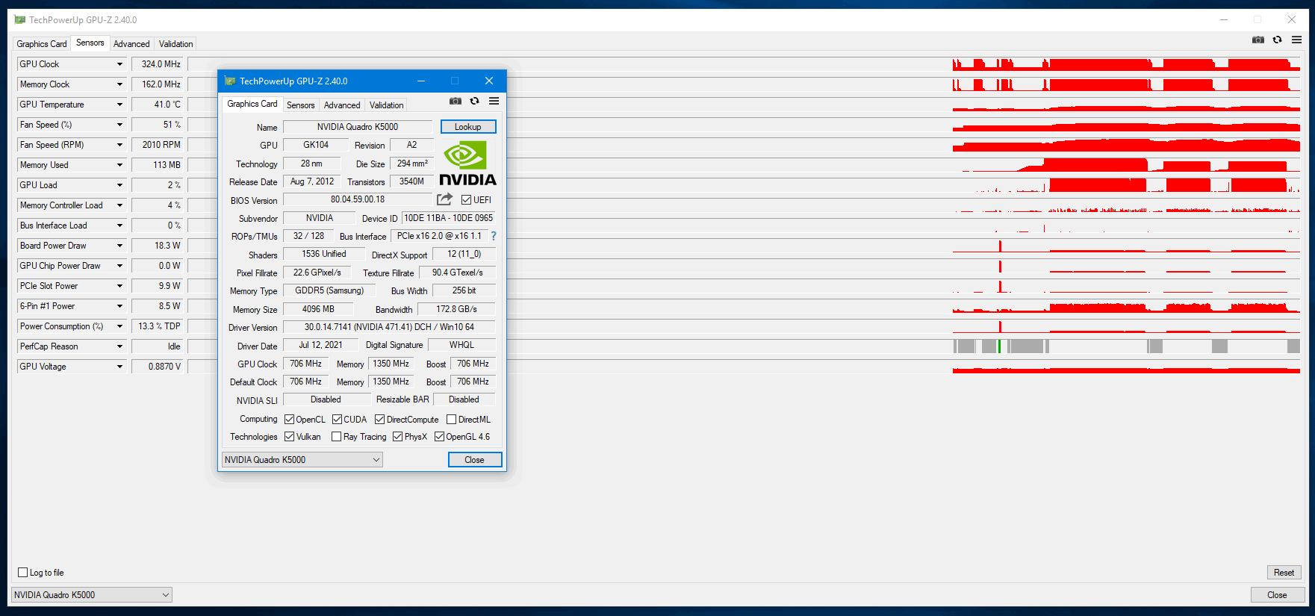1315x616 pixels.
Task: Toggle the Ray Tracing checkbox
Action: click(336, 437)
